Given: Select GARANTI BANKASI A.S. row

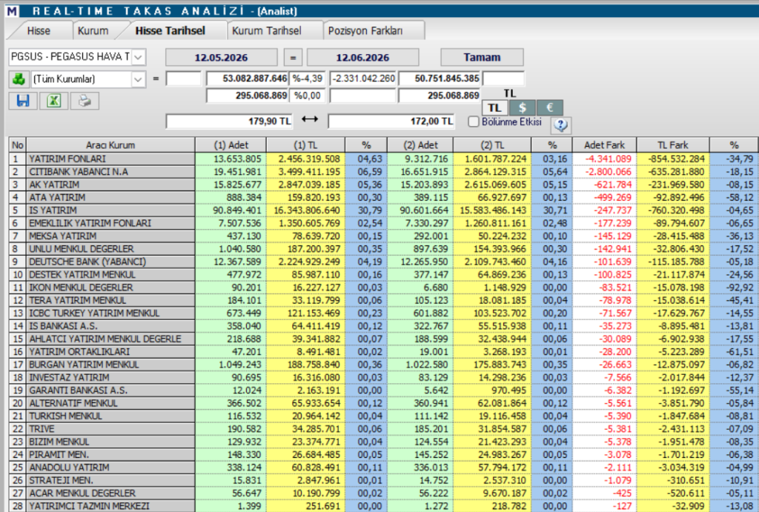Looking at the screenshot, I should pyautogui.click(x=383, y=390).
